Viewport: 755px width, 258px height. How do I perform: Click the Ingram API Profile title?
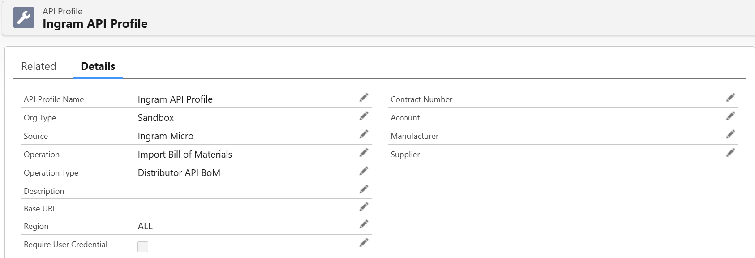tap(95, 24)
